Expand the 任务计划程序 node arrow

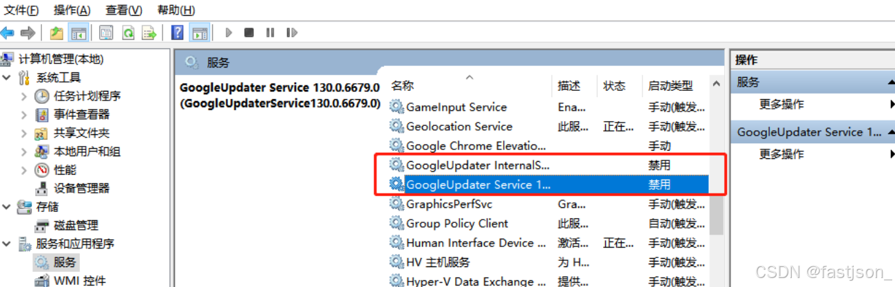pyautogui.click(x=24, y=96)
